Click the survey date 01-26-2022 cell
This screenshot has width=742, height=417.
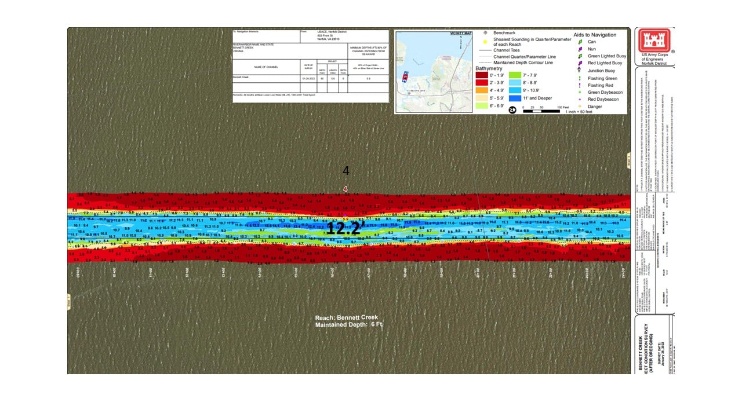pyautogui.click(x=307, y=77)
